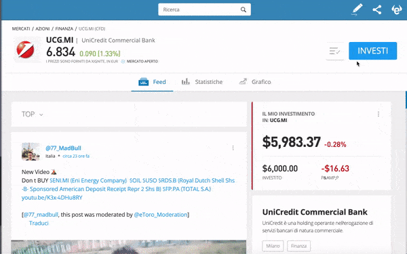Open the $OIL ticker link
The width and height of the screenshot is (407, 254).
pyautogui.click(x=135, y=180)
